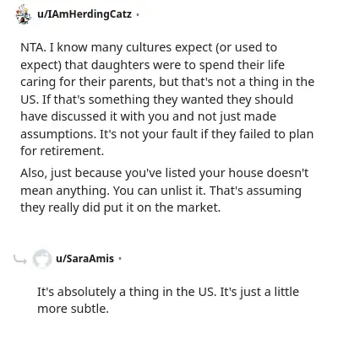Click the phrase "unlist it" in the comment
338x339 pixels.
(183, 191)
